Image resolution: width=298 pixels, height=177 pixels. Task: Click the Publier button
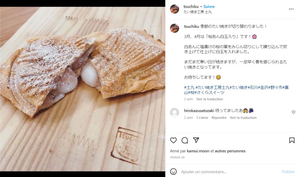pyautogui.click(x=288, y=172)
